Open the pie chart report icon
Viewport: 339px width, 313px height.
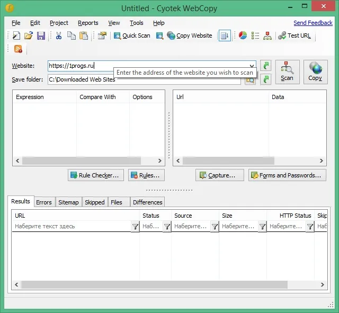[x=243, y=35]
